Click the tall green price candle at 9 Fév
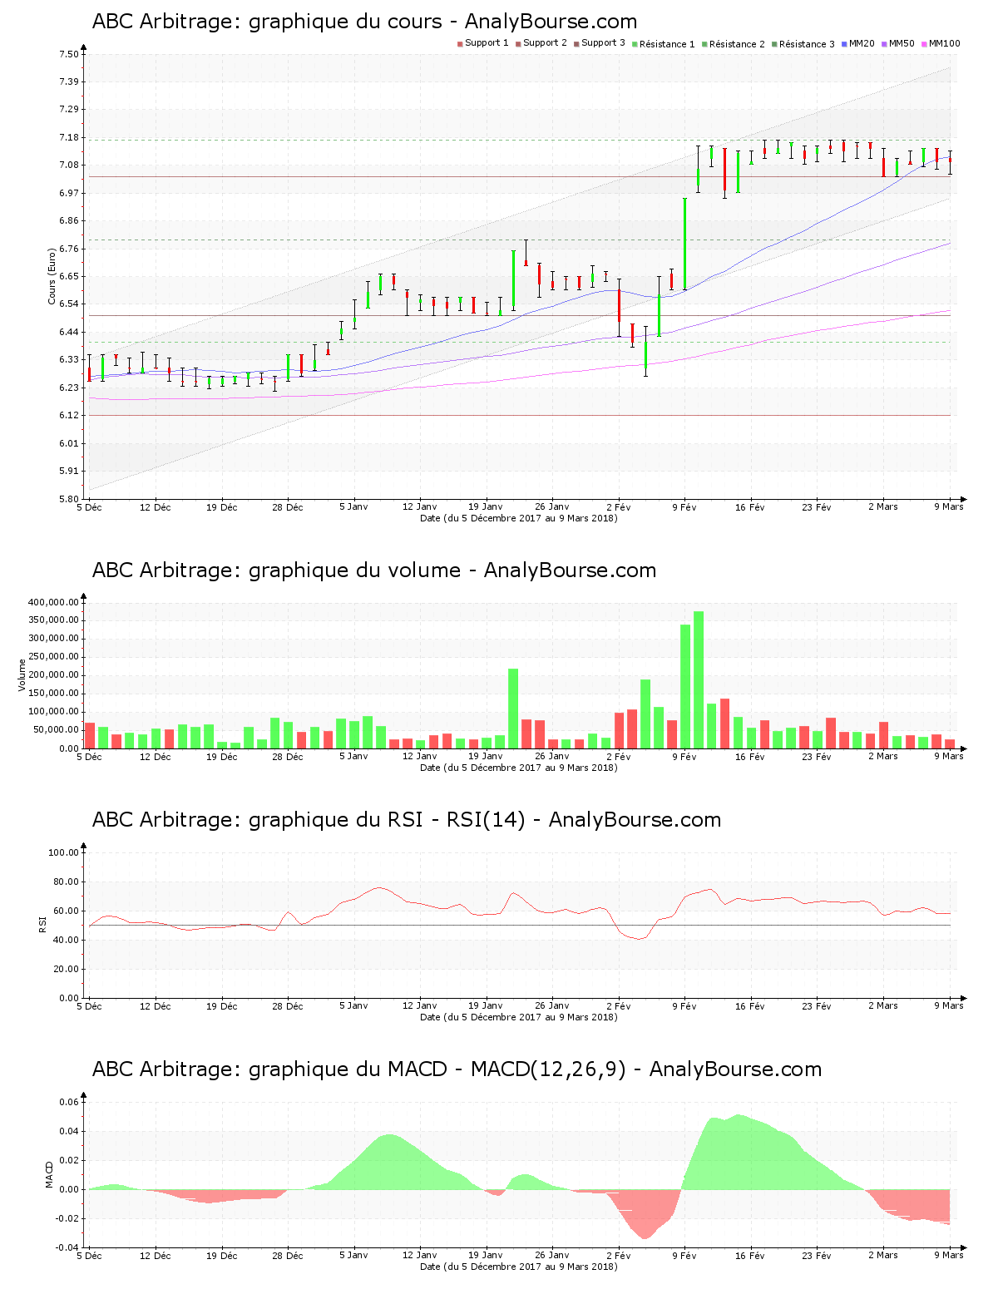The image size is (998, 1289). point(685,244)
